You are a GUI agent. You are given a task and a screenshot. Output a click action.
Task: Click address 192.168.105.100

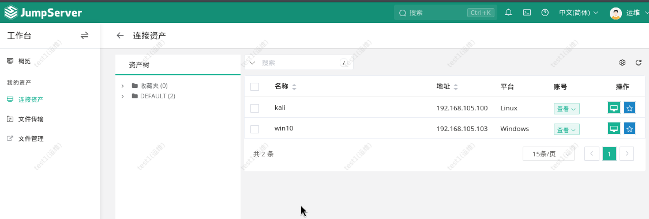[462, 108]
